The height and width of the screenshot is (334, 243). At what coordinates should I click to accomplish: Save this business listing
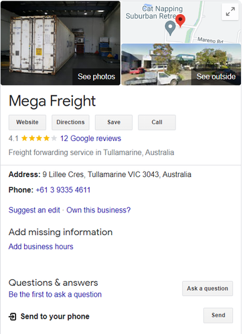pyautogui.click(x=114, y=122)
